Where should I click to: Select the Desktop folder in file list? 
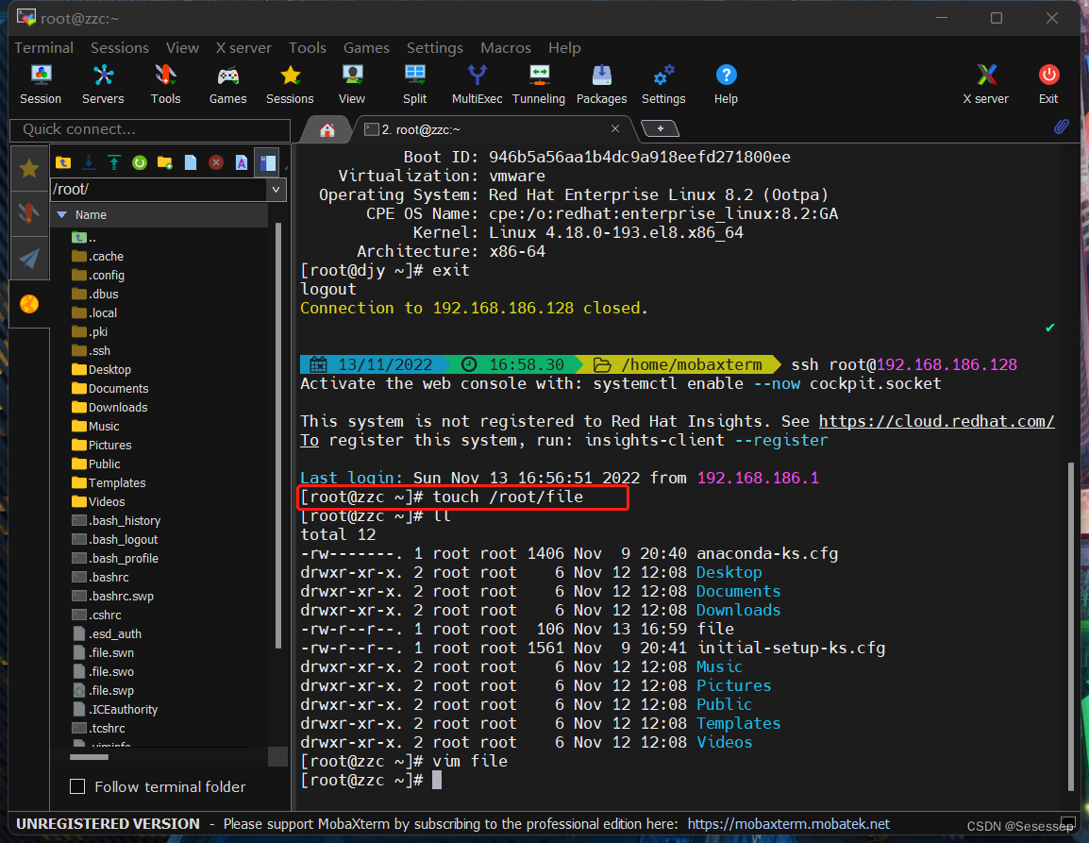coord(101,370)
